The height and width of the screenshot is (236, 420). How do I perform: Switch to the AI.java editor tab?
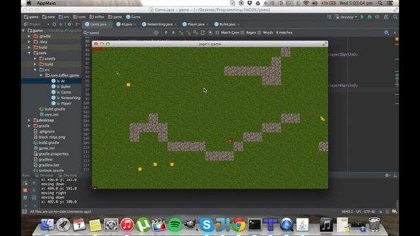point(127,24)
